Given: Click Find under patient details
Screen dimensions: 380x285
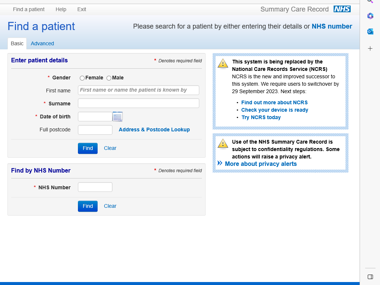Looking at the screenshot, I should click(x=88, y=148).
